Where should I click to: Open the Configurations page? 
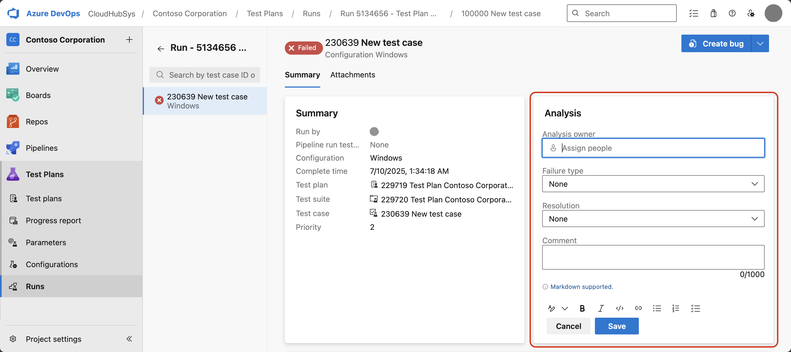click(52, 264)
